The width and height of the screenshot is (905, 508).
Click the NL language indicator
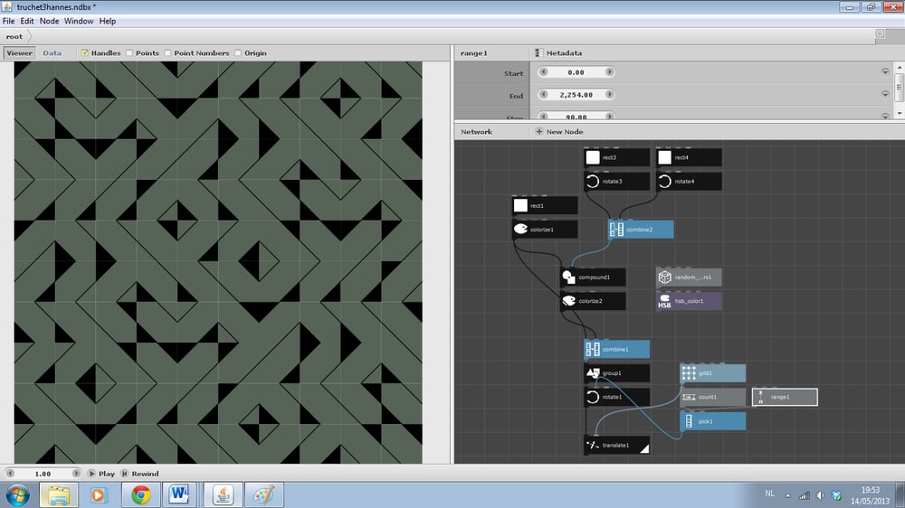[x=769, y=494]
